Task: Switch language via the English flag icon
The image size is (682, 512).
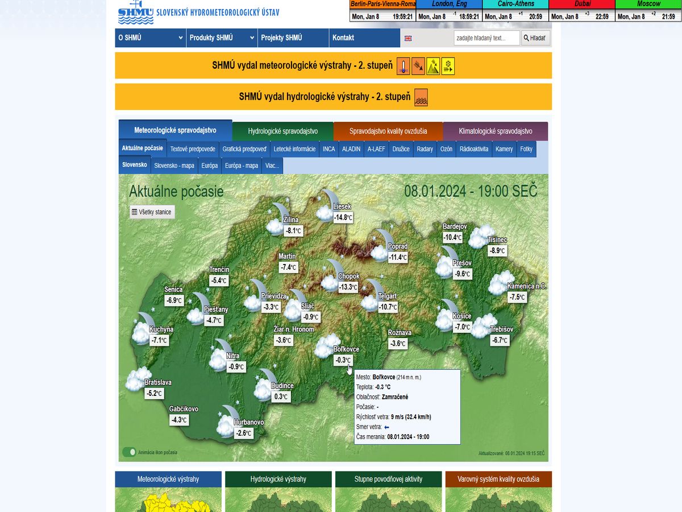Action: 408,38
